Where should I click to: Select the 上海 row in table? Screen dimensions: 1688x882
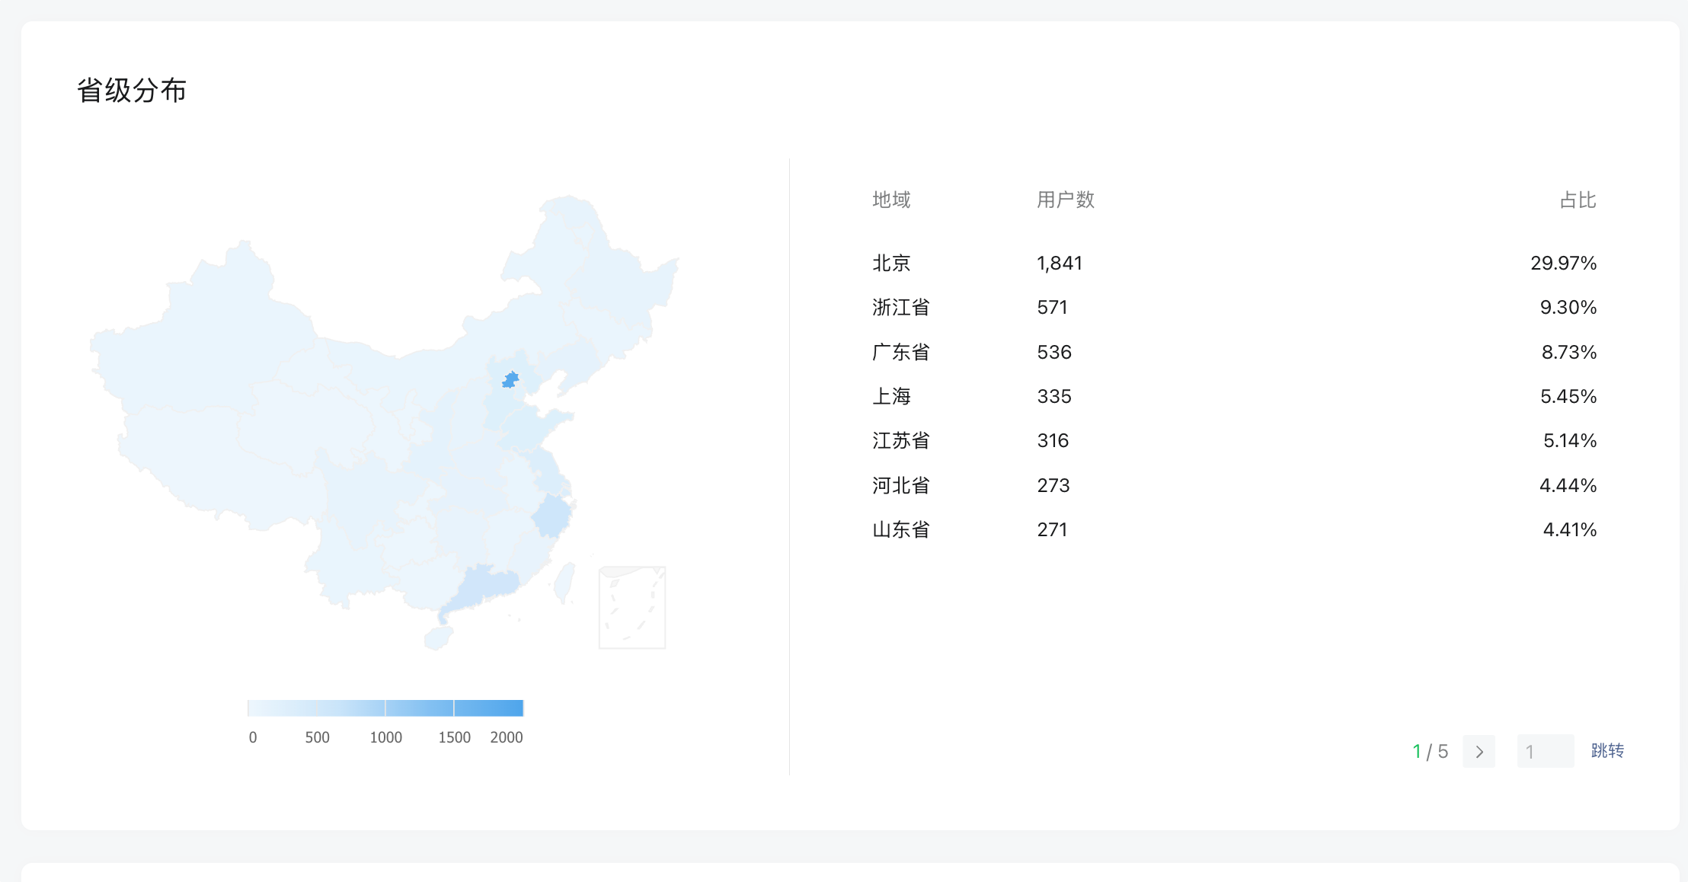tap(891, 397)
